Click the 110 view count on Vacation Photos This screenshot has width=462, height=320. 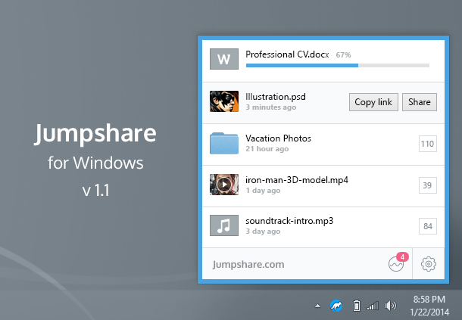tap(427, 144)
